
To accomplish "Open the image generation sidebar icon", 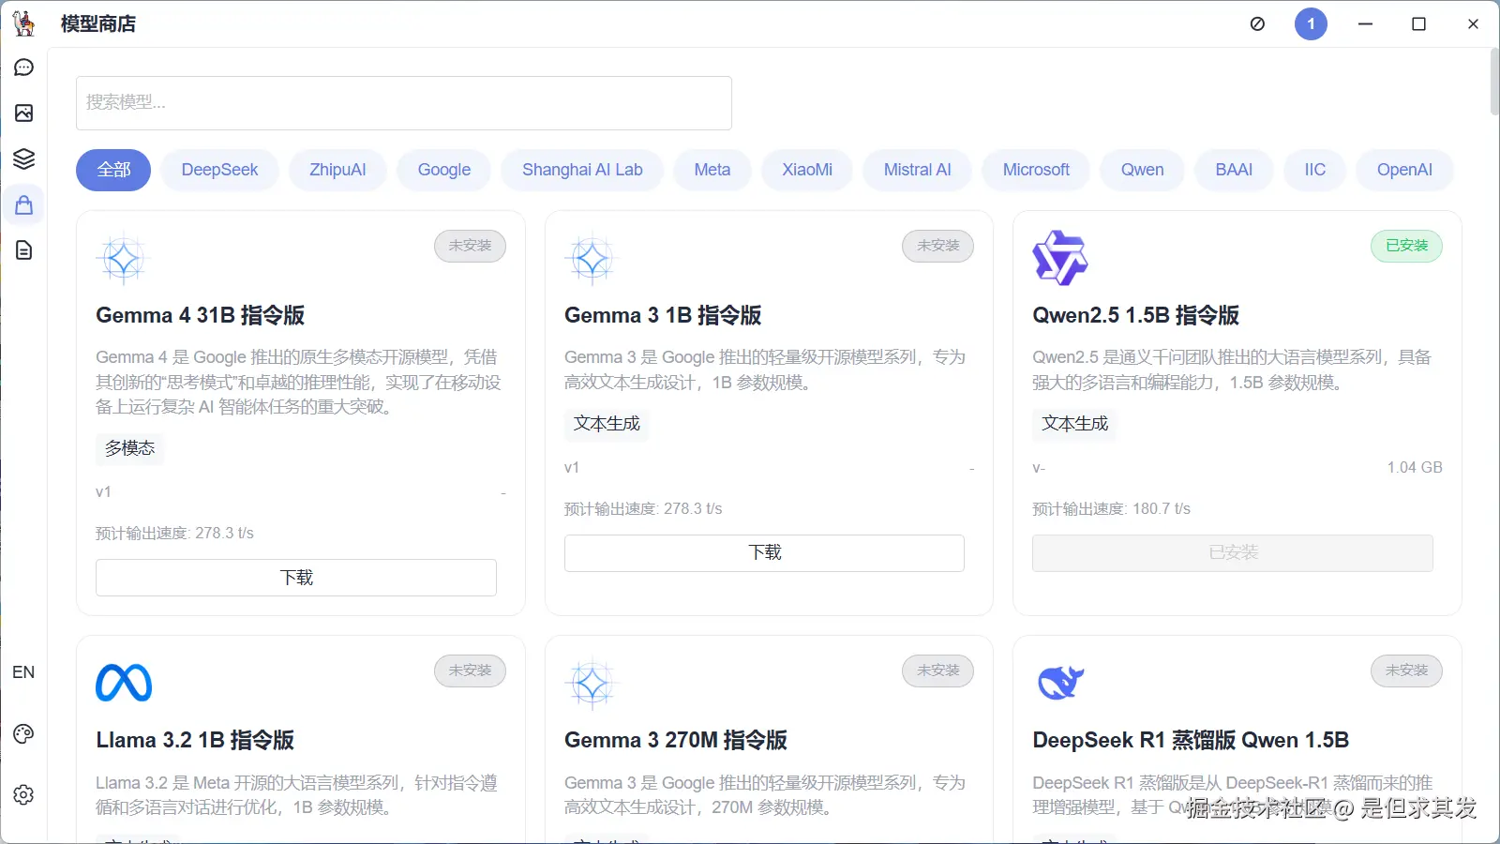I will coord(23,113).
